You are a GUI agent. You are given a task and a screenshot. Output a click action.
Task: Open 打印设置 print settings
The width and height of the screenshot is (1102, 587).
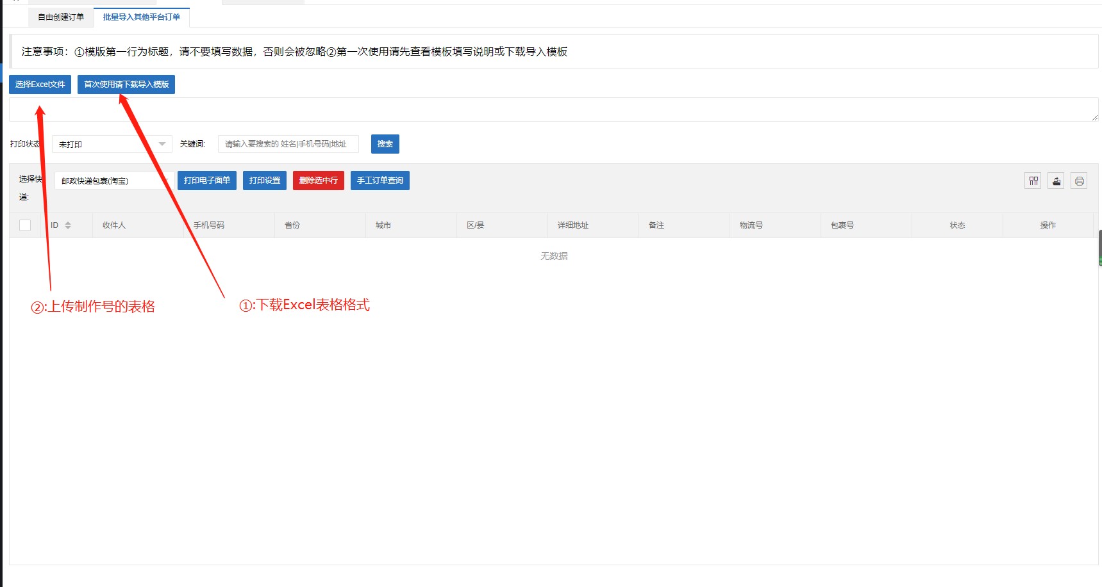[x=265, y=181]
